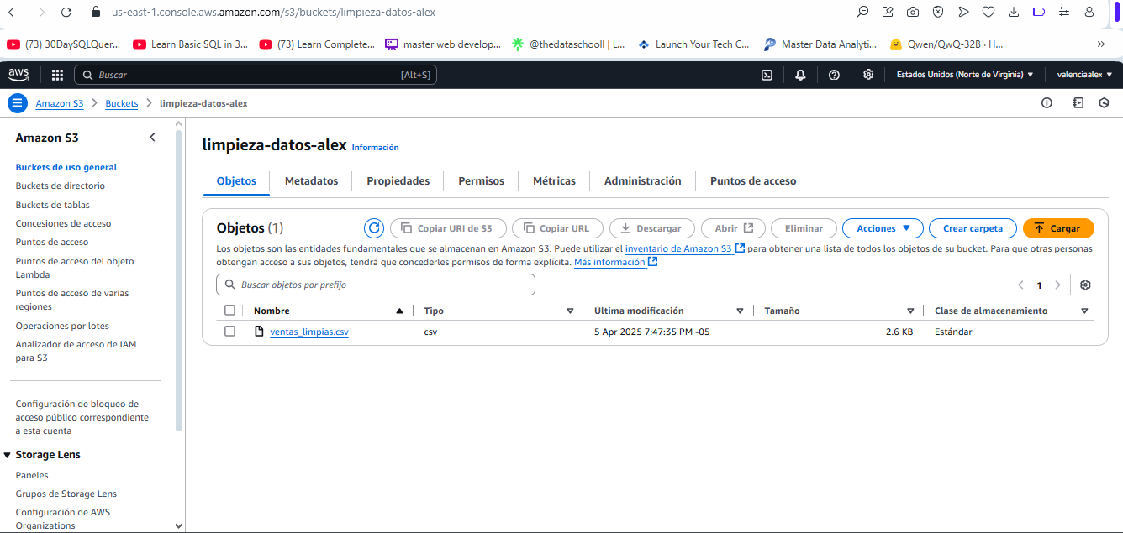Click the Buscar objetos por prefijo field
This screenshot has width=1123, height=533.
click(376, 285)
